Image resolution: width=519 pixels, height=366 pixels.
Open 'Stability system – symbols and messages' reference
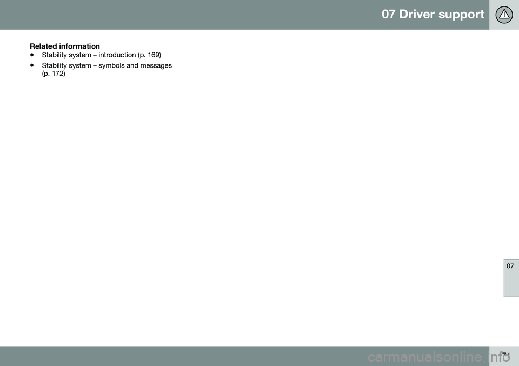pyautogui.click(x=107, y=65)
